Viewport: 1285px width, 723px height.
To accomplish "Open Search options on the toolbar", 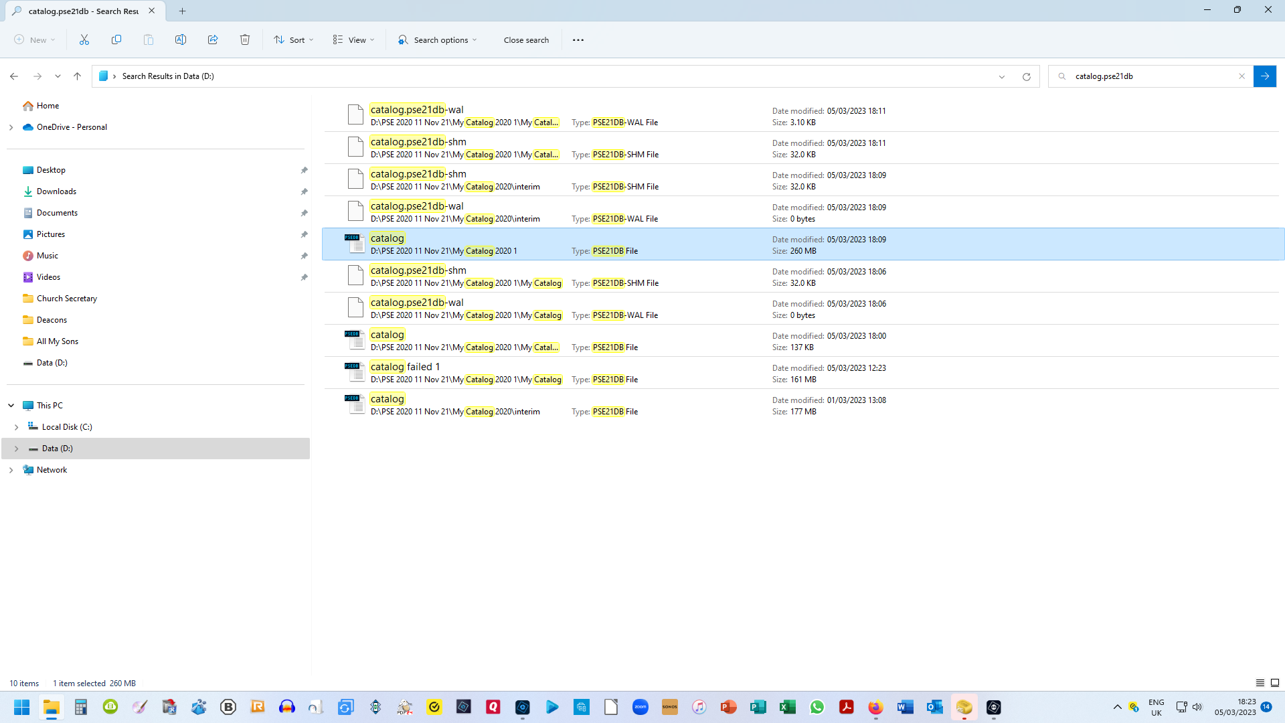I will [436, 39].
